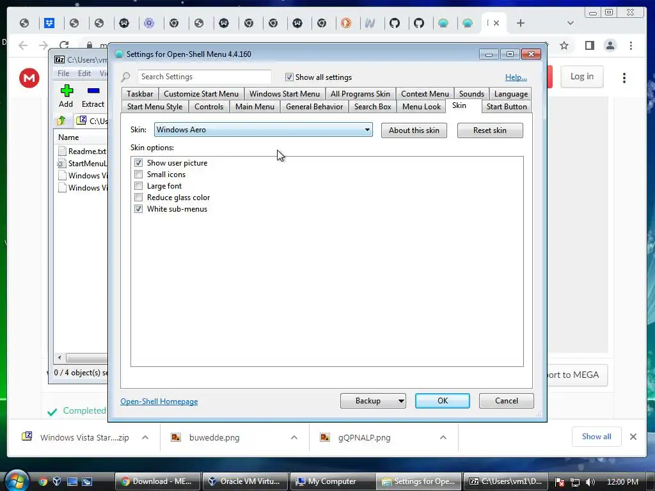Switch to Start Menu Style tab
The image size is (655, 491).
click(x=155, y=107)
